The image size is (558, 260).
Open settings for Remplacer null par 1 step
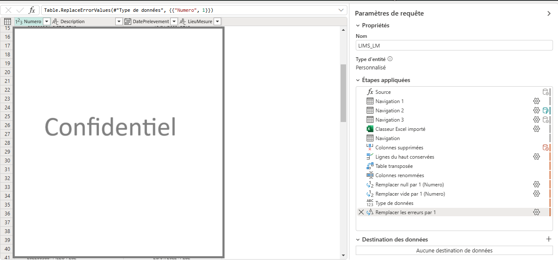(x=536, y=184)
